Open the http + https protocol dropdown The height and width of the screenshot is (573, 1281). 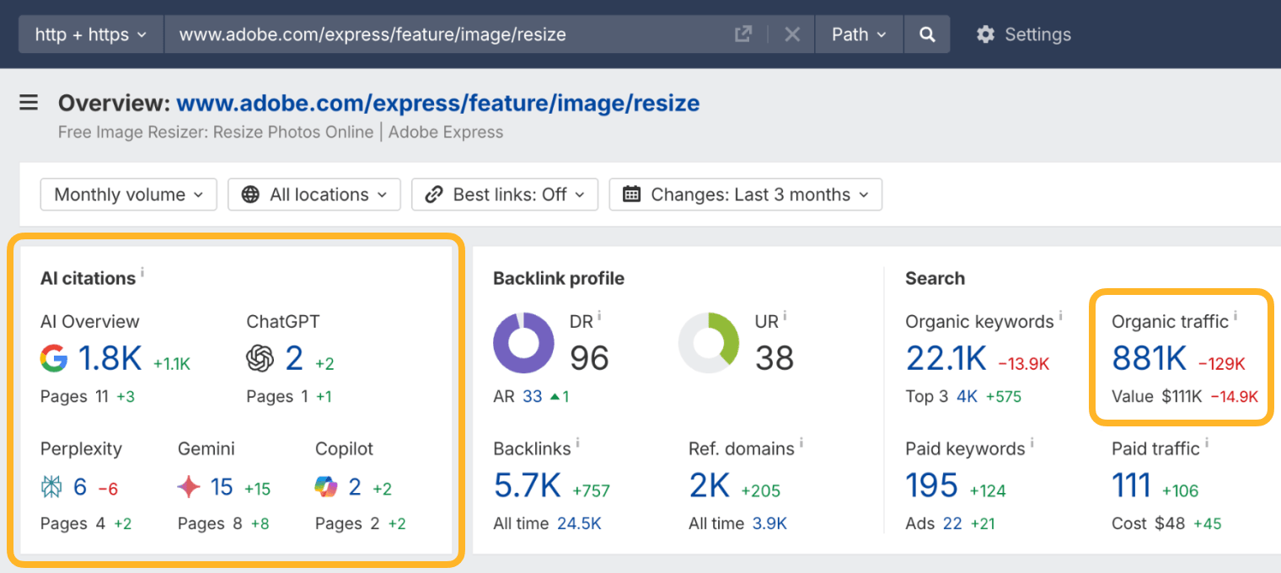[91, 35]
